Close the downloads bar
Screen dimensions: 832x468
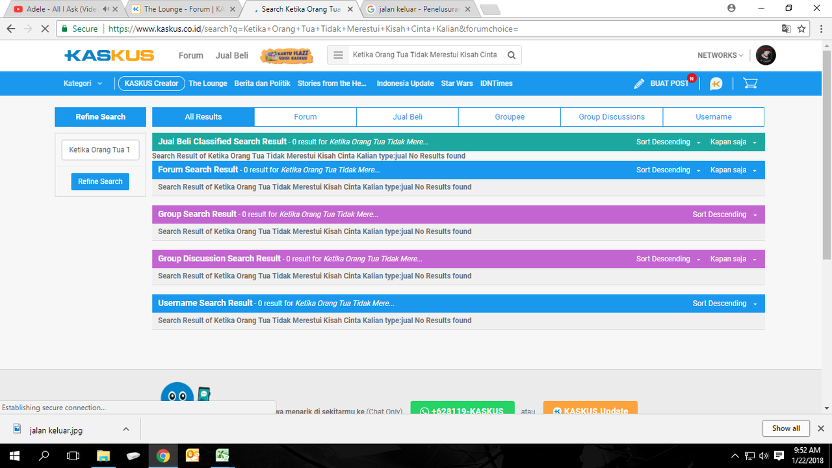tap(821, 428)
